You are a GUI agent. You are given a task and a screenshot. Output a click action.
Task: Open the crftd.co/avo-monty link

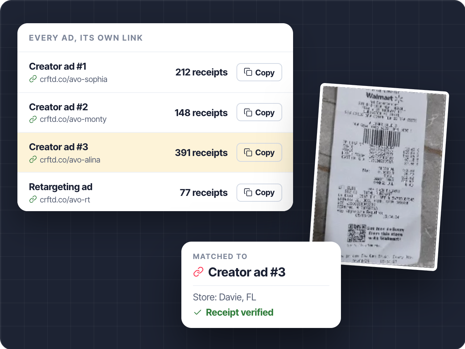tap(73, 119)
